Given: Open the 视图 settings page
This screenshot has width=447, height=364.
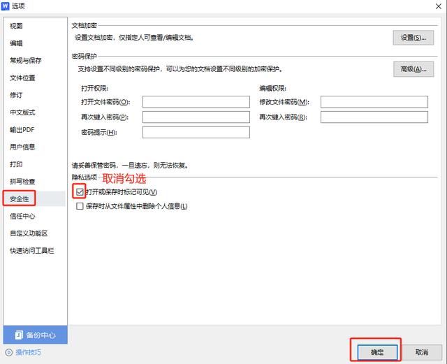Looking at the screenshot, I should (16, 26).
